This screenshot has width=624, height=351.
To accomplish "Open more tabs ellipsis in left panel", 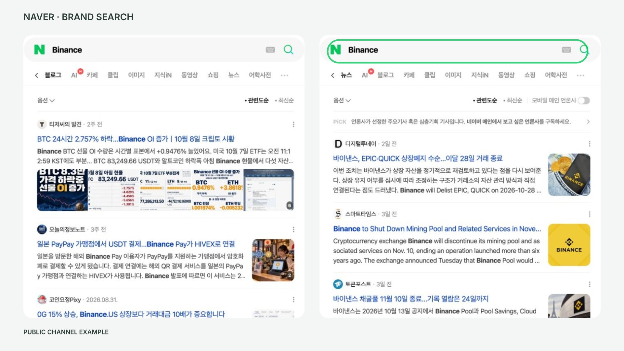I will pyautogui.click(x=284, y=75).
